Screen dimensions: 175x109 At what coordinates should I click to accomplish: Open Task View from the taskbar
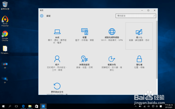point(16,106)
